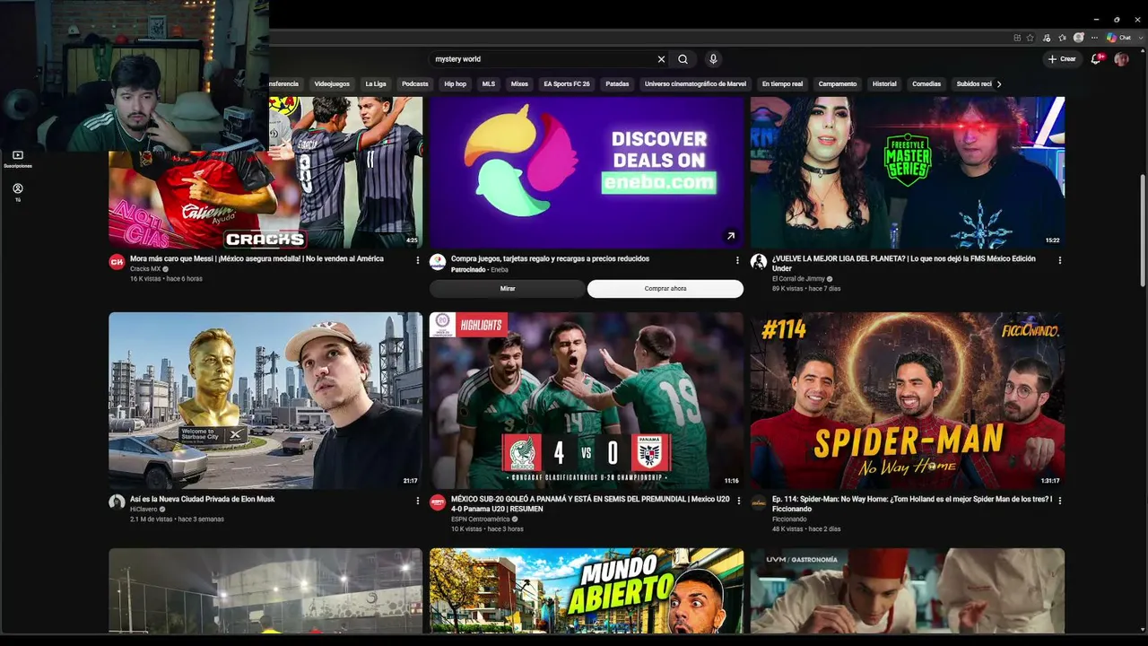
Task: Filter by the Comedias chip
Action: tap(926, 84)
